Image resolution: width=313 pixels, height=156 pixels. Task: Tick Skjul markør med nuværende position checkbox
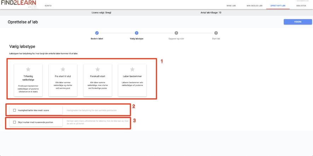coord(15,122)
